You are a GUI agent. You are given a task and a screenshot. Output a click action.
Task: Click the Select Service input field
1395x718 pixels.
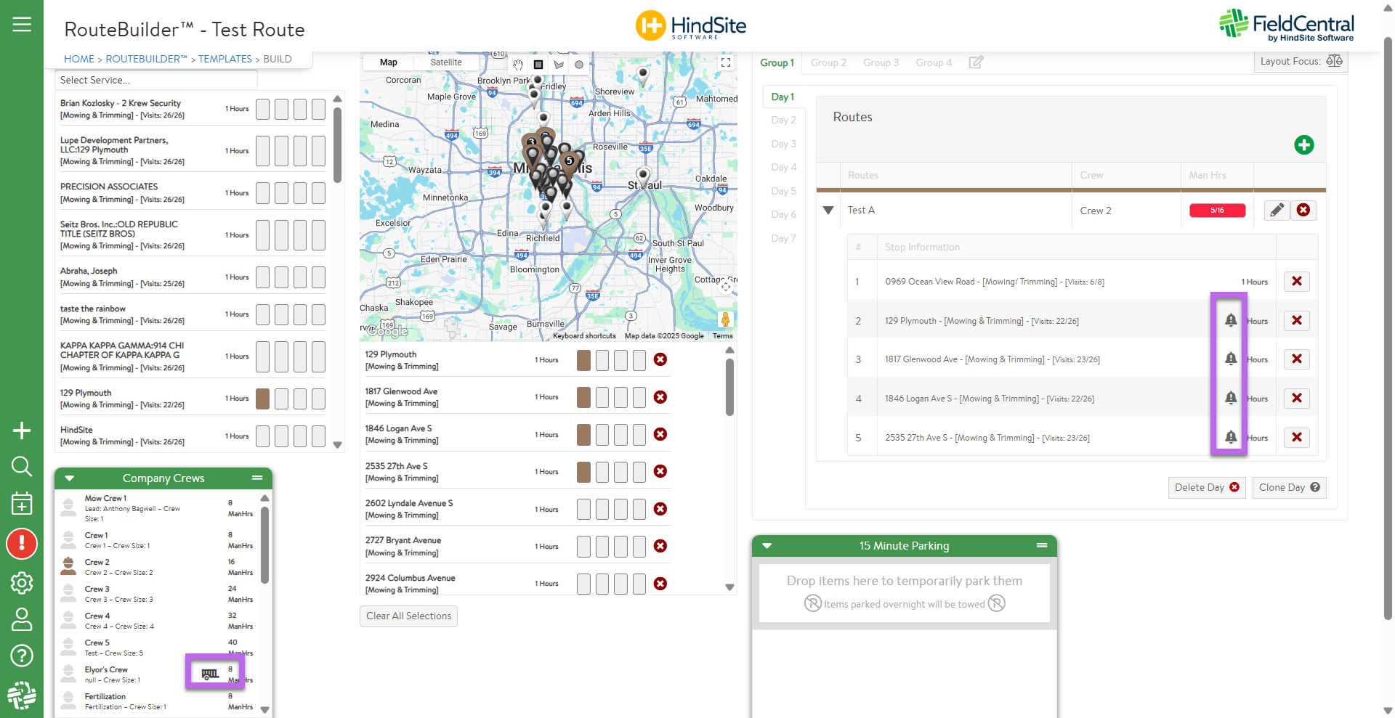pyautogui.click(x=156, y=80)
